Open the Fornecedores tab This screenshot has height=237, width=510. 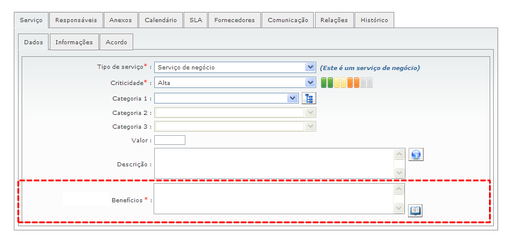pyautogui.click(x=235, y=20)
